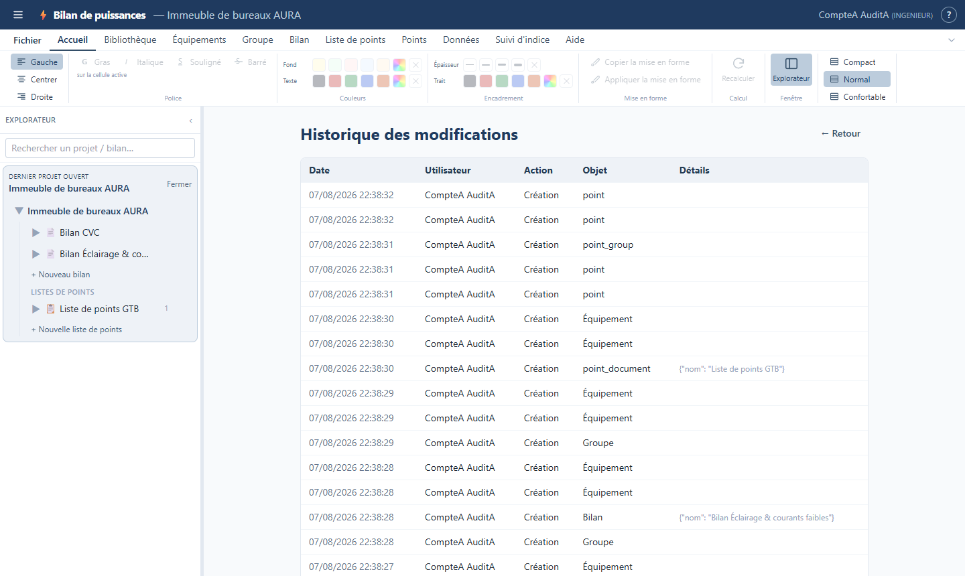Open the Données tab
Viewport: 965px width, 576px height.
click(x=461, y=40)
